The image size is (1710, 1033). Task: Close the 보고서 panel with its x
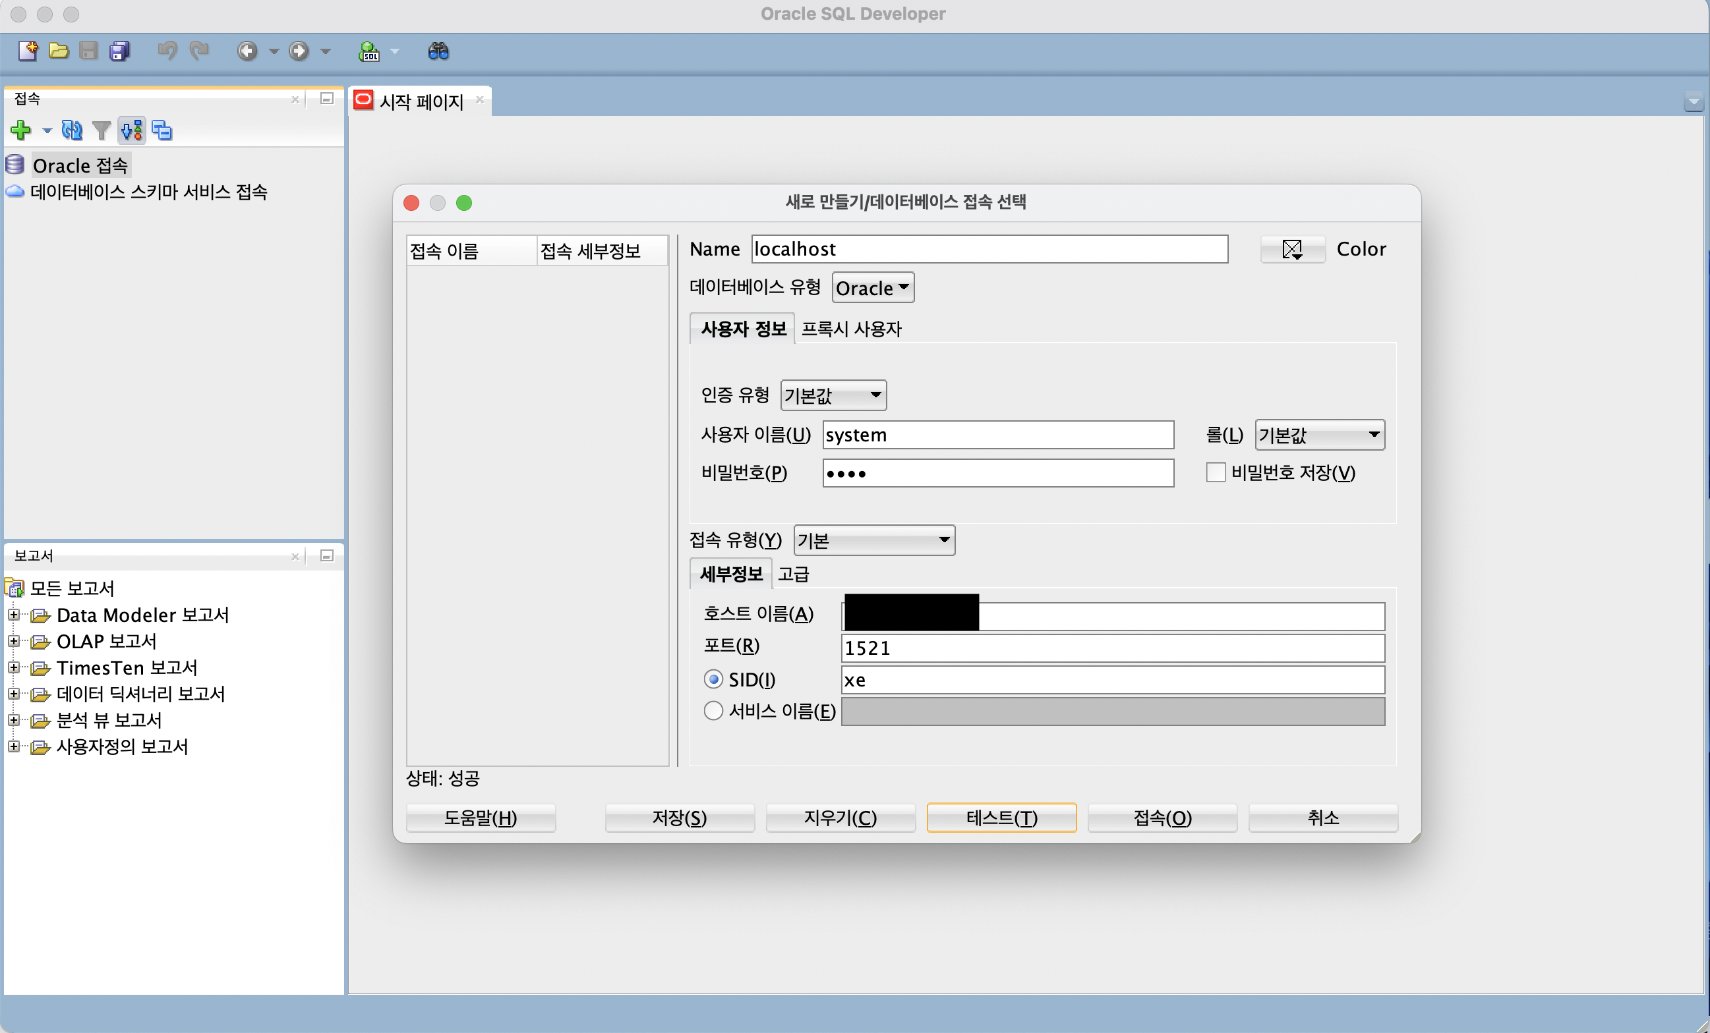(295, 557)
